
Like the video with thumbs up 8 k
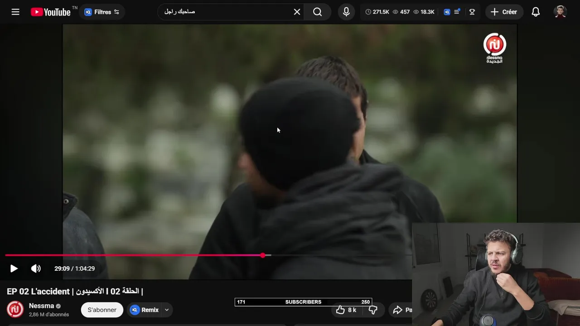[346, 310]
